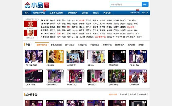Open 最新相声小品 in the navigation bar
This screenshot has height=106, width=172.
[39, 13]
